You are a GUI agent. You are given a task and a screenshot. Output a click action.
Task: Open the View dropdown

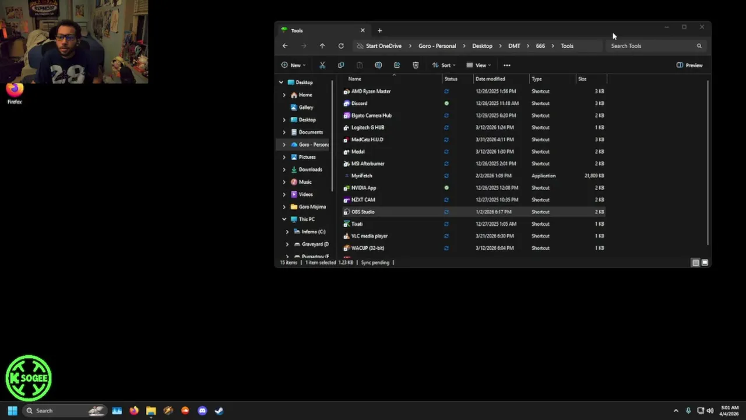pyautogui.click(x=478, y=65)
